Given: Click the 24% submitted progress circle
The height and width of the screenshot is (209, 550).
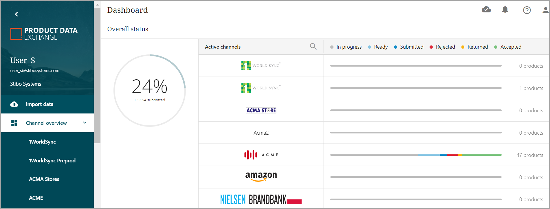Looking at the screenshot, I should 150,91.
